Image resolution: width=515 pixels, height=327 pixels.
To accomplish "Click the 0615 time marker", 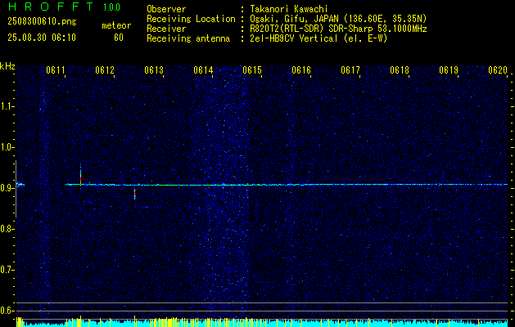I will tap(252, 70).
